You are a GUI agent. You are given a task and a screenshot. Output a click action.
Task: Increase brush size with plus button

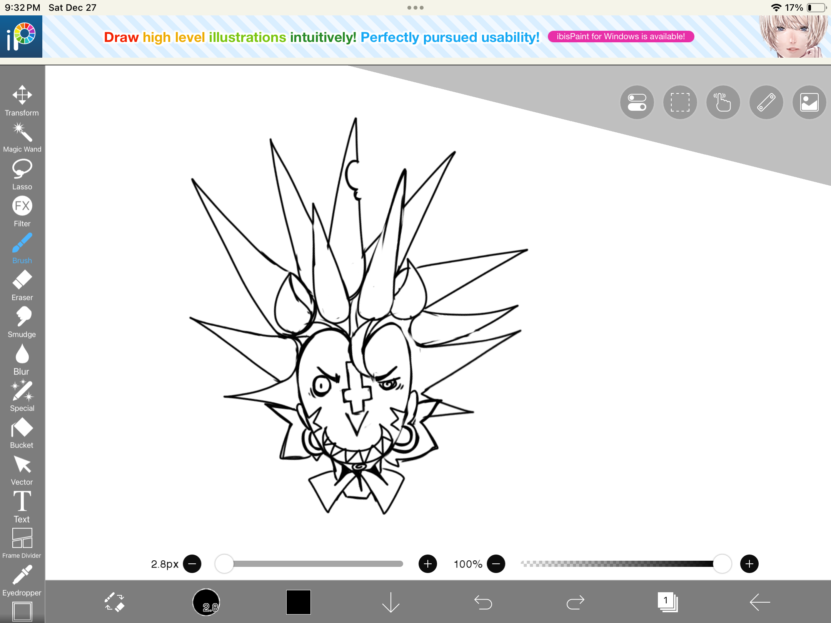coord(427,564)
